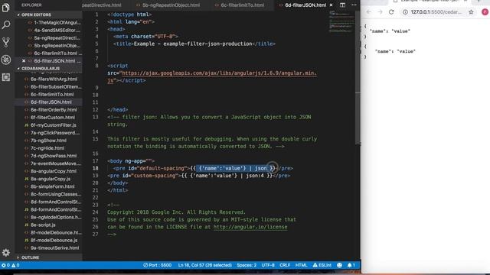Open file 7a-ngClickPassword...
This screenshot has width=490, height=275.
(x=55, y=133)
